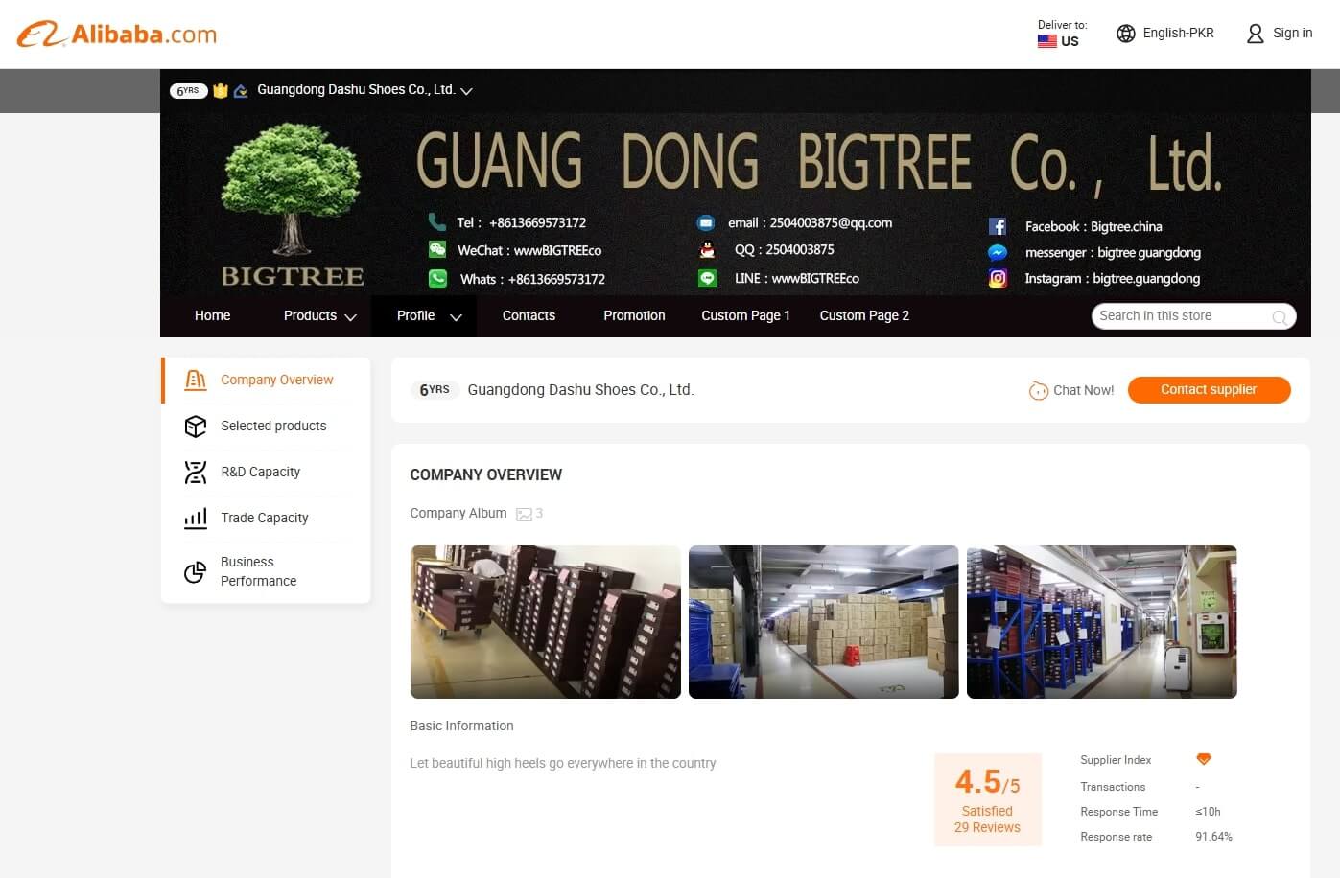Go to the Home tab
This screenshot has width=1340, height=878.
[213, 315]
